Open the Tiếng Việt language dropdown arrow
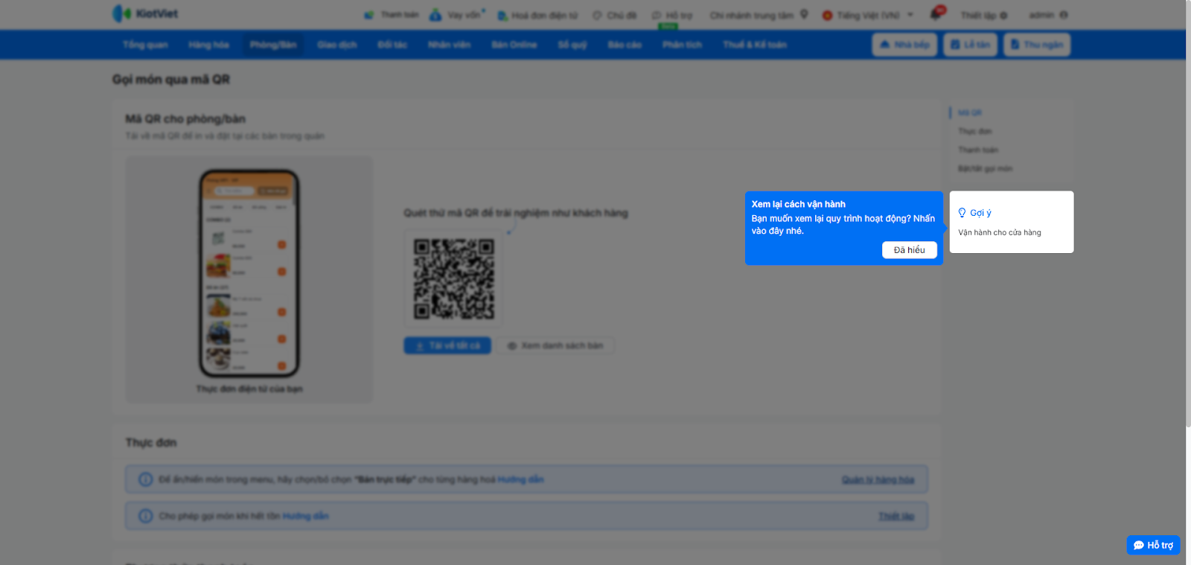Image resolution: width=1191 pixels, height=565 pixels. 910,15
